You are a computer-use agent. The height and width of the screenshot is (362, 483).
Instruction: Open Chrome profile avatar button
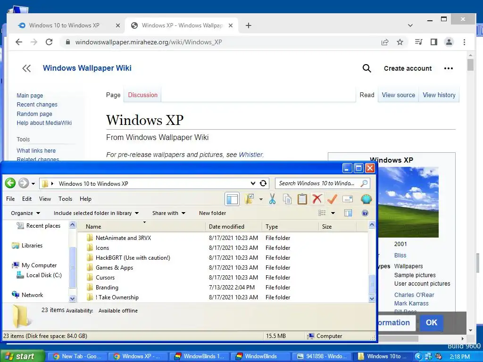pyautogui.click(x=449, y=42)
